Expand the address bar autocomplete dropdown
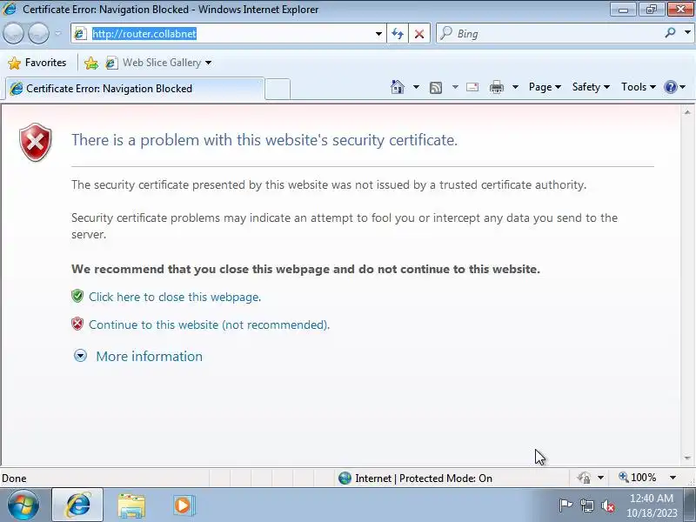The height and width of the screenshot is (522, 696). 378,34
